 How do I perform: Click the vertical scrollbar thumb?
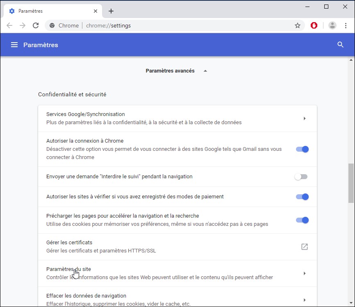(x=351, y=183)
